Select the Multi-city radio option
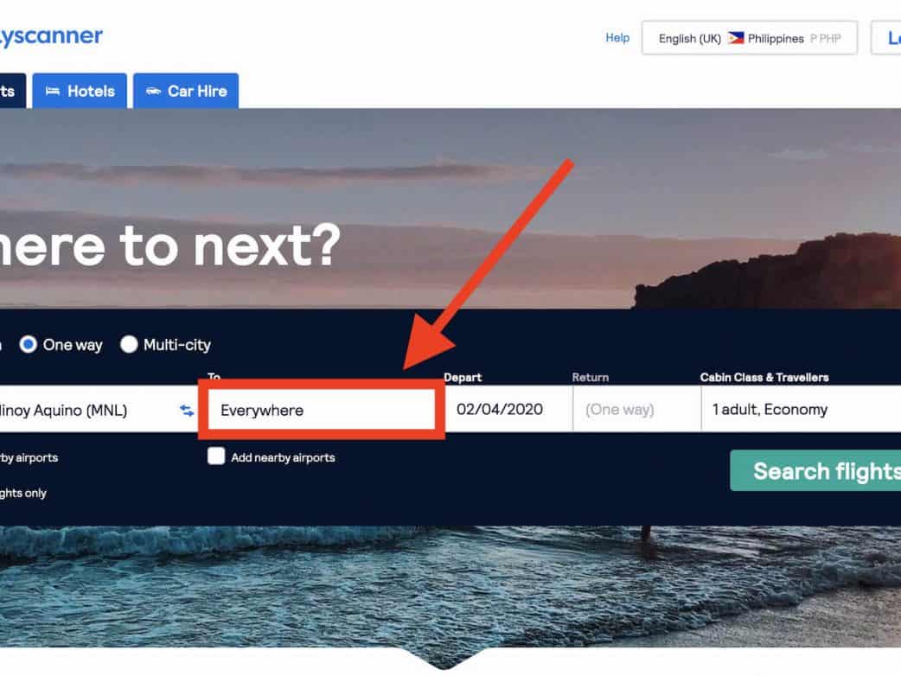901x676 pixels. (x=129, y=344)
